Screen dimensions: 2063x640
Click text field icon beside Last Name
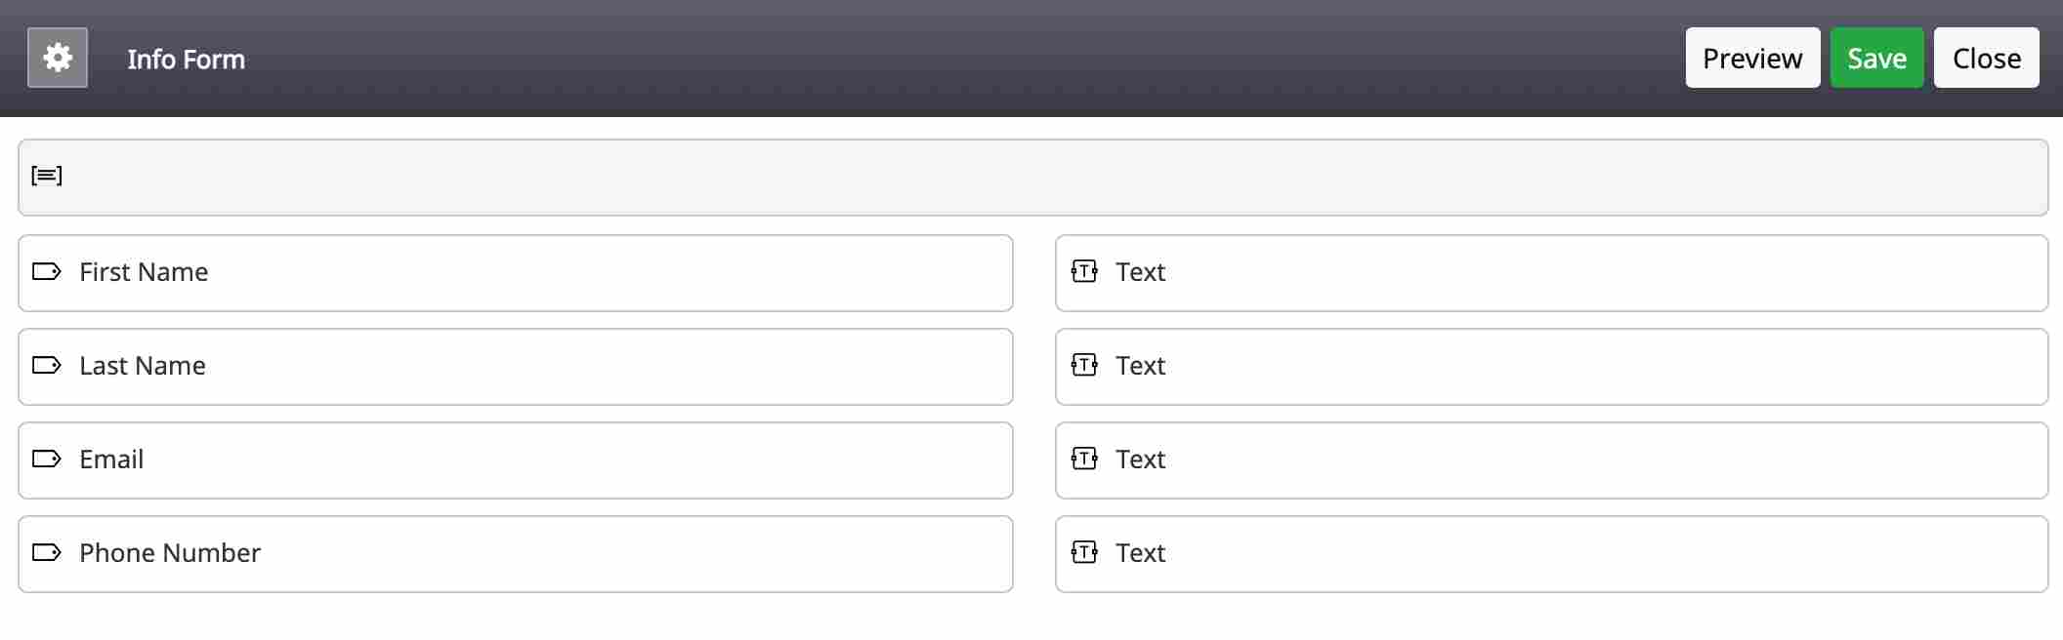1084,365
